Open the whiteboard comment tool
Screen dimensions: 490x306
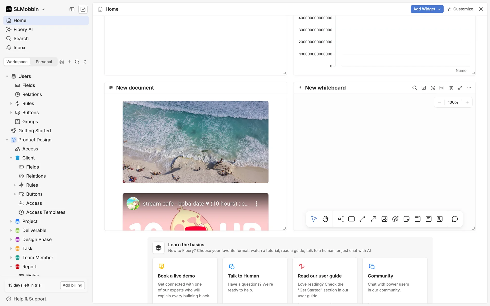tap(455, 219)
